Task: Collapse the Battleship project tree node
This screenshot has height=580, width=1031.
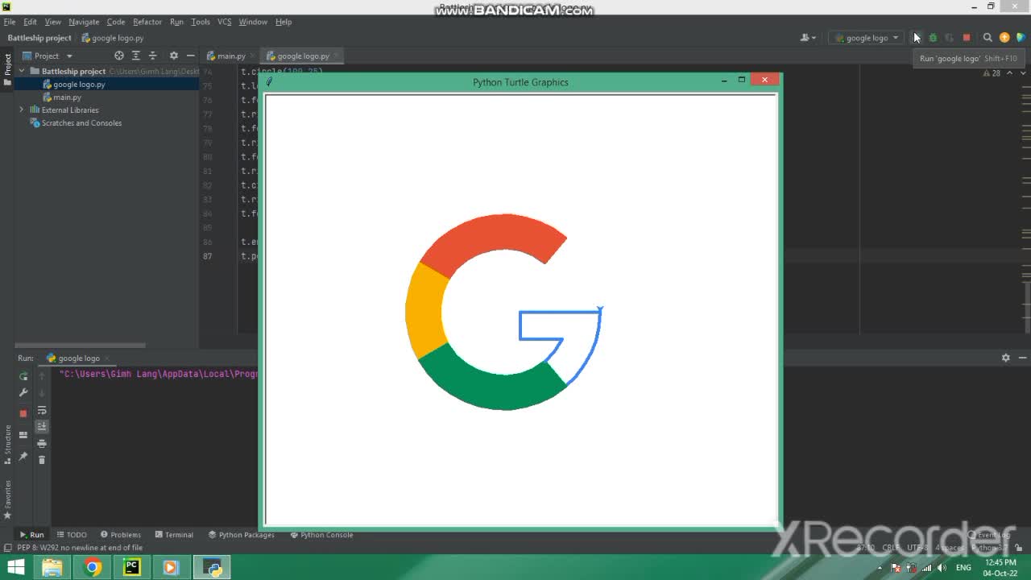Action: click(x=22, y=71)
